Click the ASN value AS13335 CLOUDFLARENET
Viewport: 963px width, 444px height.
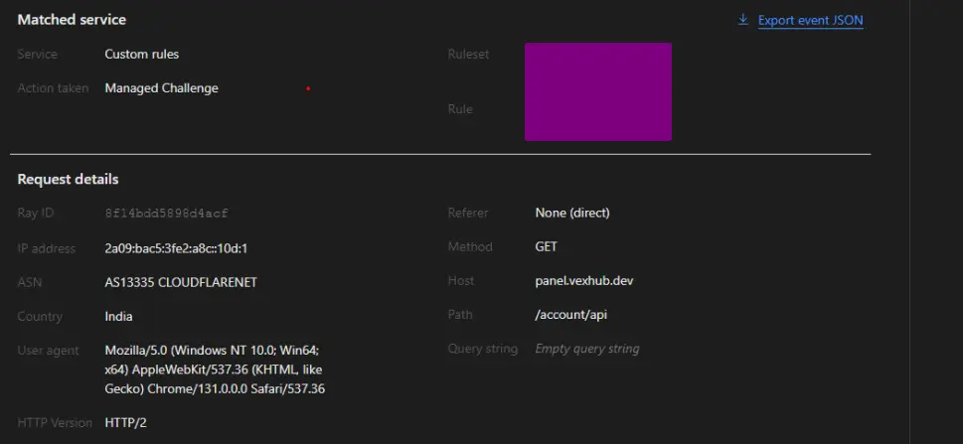(181, 282)
